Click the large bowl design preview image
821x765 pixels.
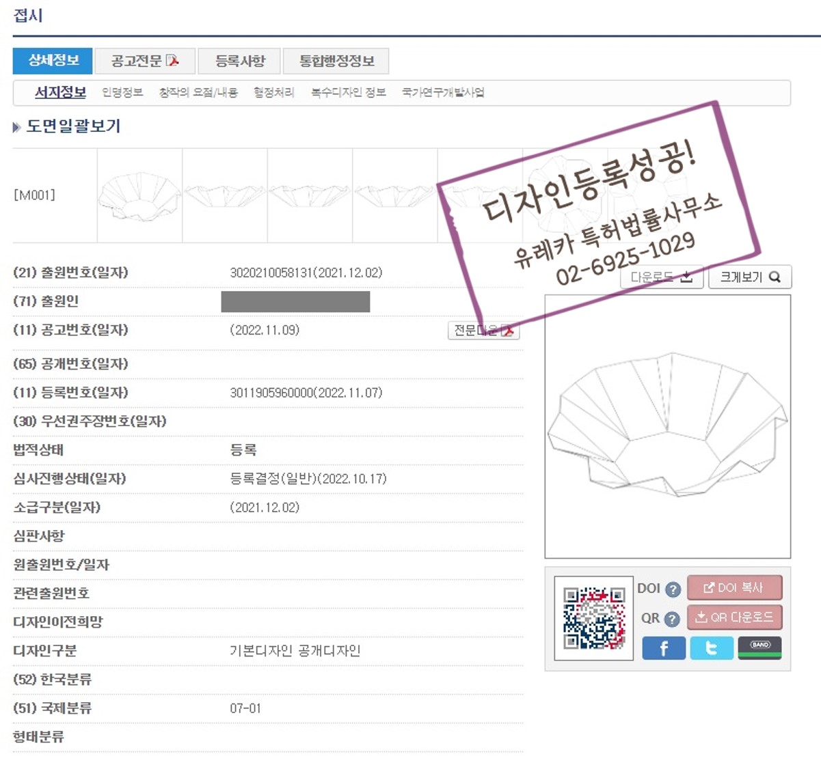tap(667, 426)
